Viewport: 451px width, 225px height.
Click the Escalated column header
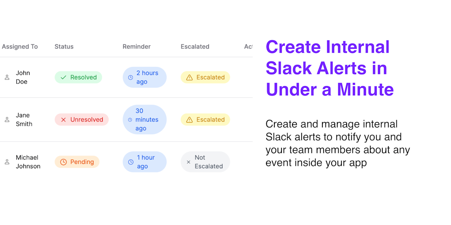coord(195,47)
